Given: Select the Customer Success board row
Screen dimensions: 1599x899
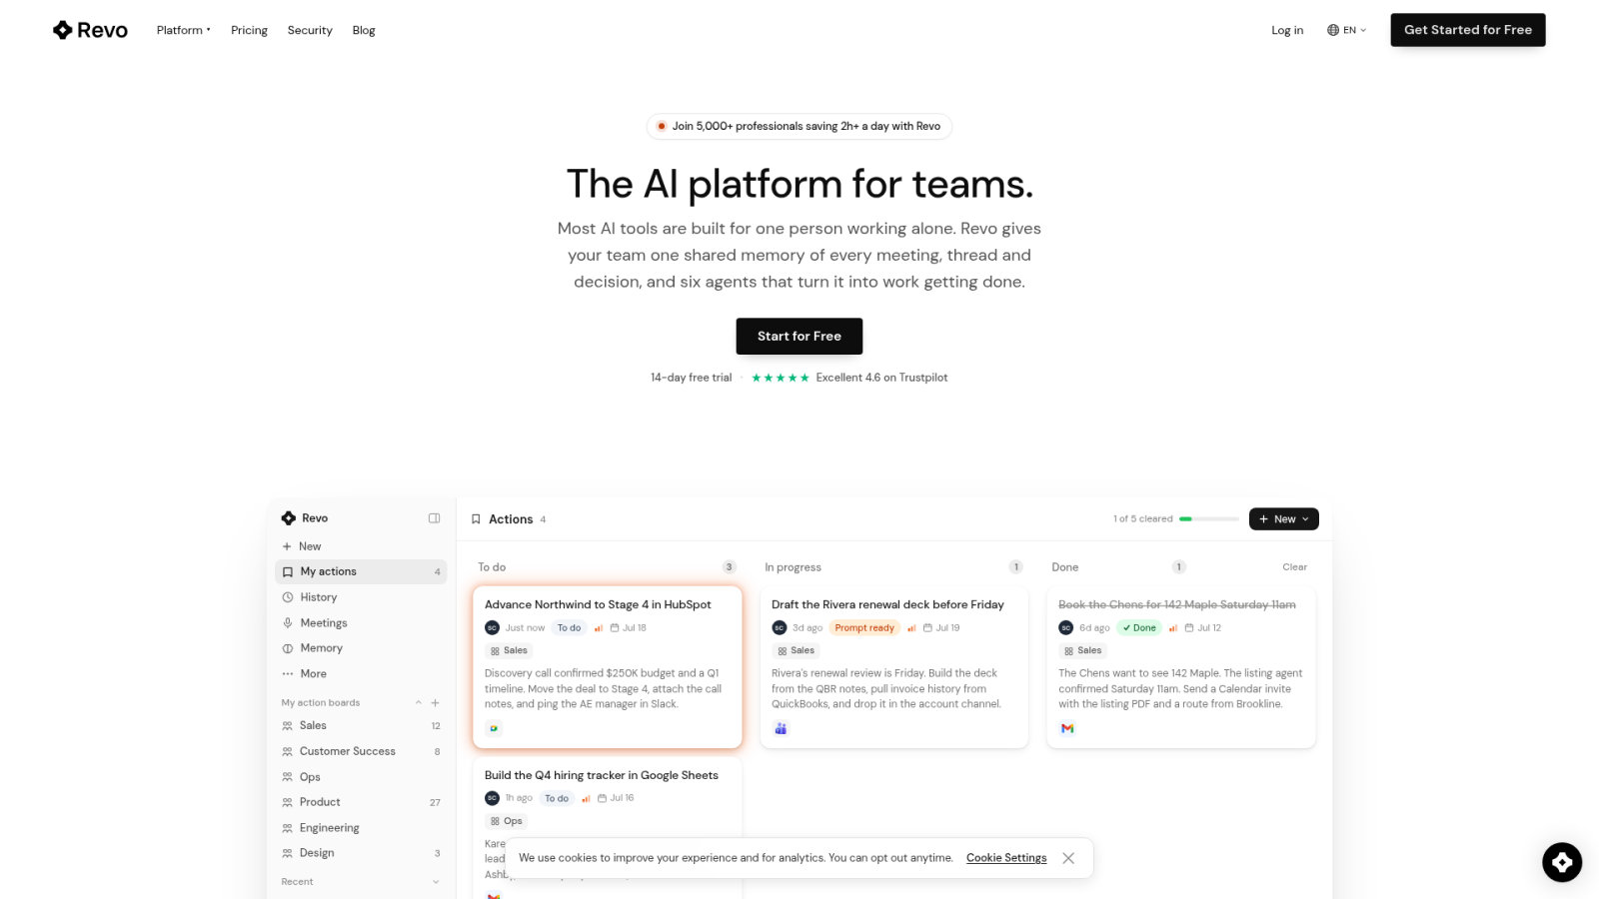Looking at the screenshot, I should tap(361, 751).
